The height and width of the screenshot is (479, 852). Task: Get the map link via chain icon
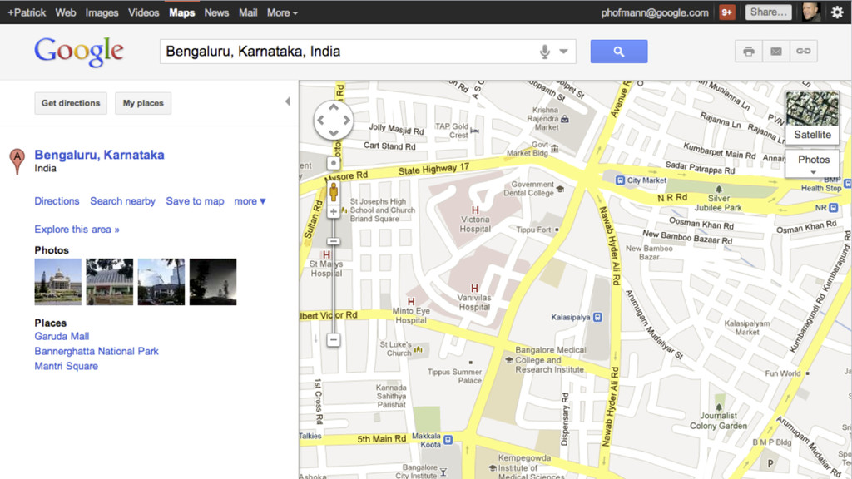pos(804,51)
